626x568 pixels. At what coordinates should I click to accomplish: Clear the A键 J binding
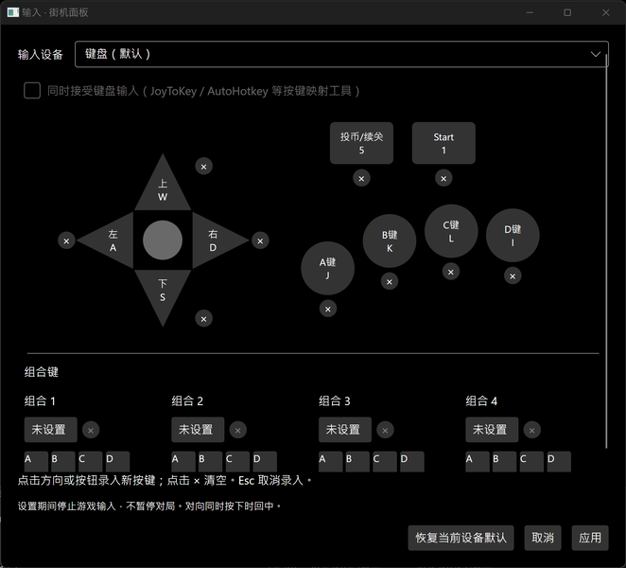(328, 309)
